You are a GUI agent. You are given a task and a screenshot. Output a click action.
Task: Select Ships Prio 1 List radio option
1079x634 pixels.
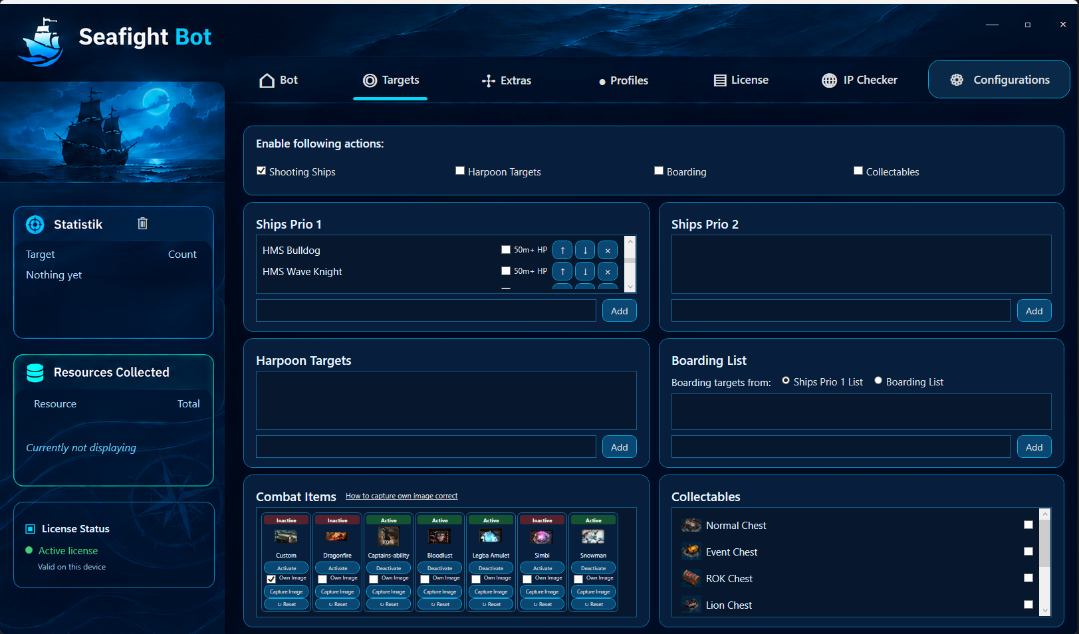(786, 381)
